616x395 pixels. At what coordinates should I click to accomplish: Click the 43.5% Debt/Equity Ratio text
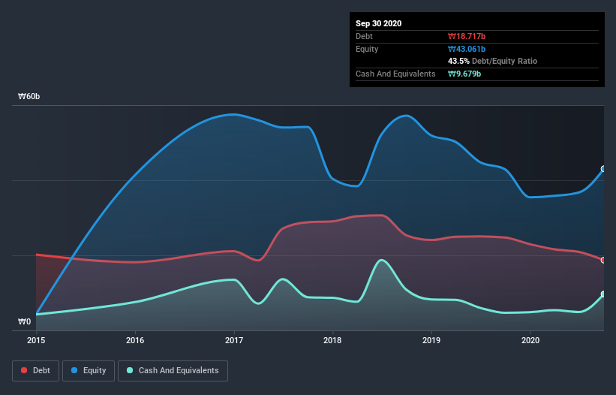click(x=493, y=62)
